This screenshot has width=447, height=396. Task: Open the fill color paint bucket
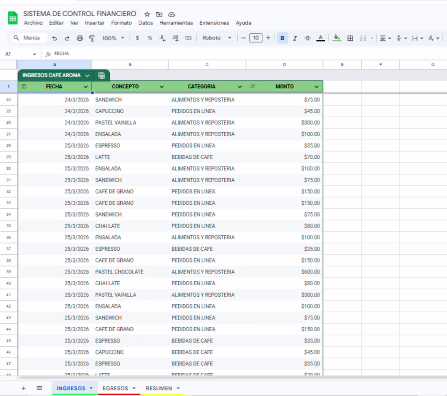tap(336, 38)
